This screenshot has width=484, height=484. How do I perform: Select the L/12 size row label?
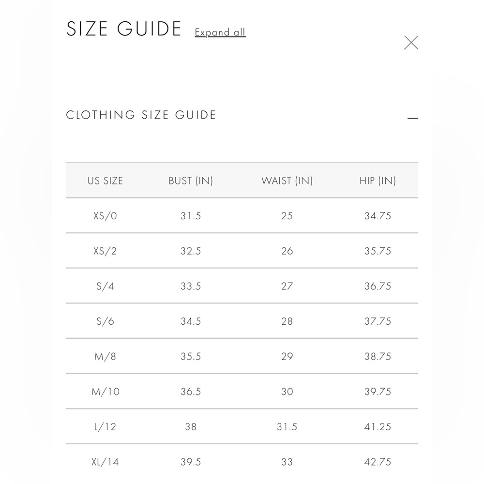tap(105, 427)
